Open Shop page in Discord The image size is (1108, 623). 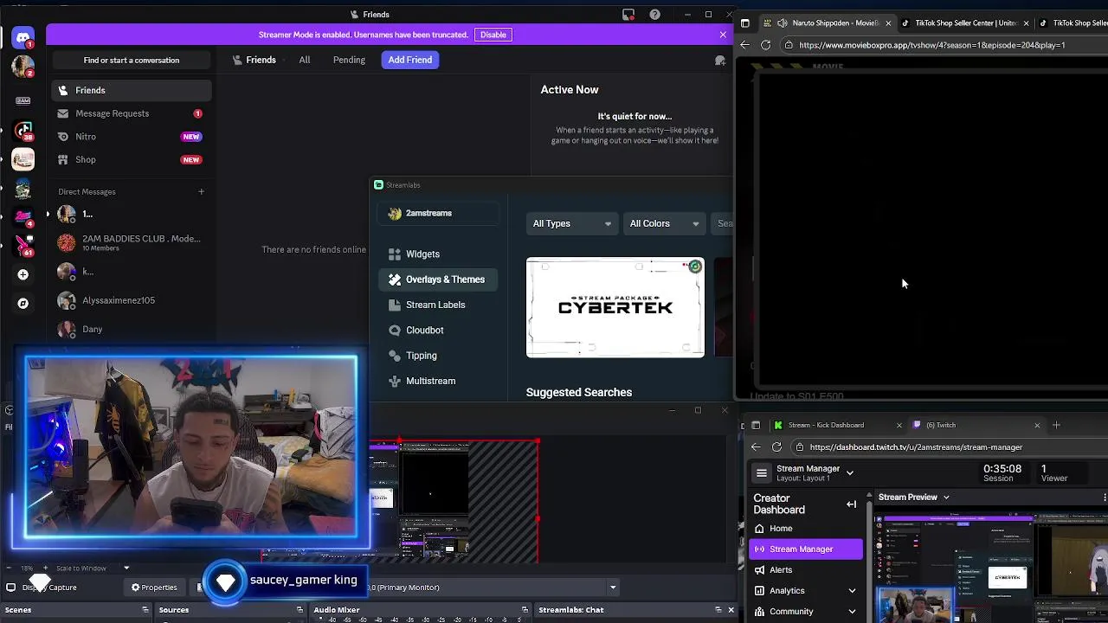pos(132,159)
